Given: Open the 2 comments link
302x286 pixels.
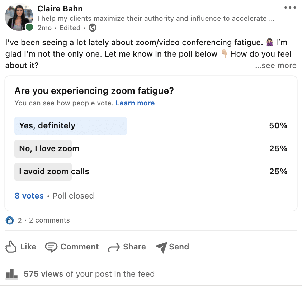Looking at the screenshot, I should pos(49,220).
